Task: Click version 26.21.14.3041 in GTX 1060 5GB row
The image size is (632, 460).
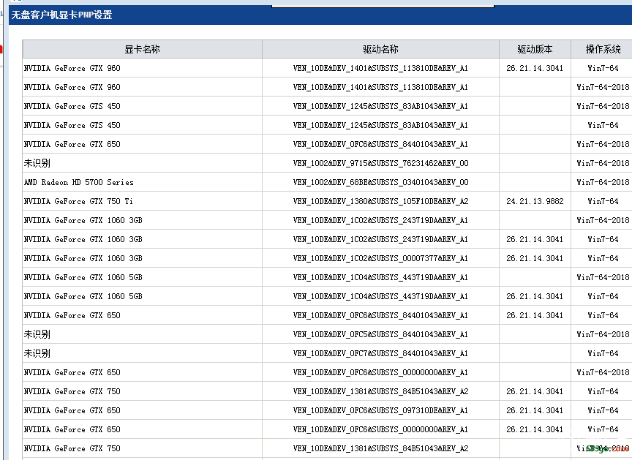Action: pyautogui.click(x=535, y=296)
